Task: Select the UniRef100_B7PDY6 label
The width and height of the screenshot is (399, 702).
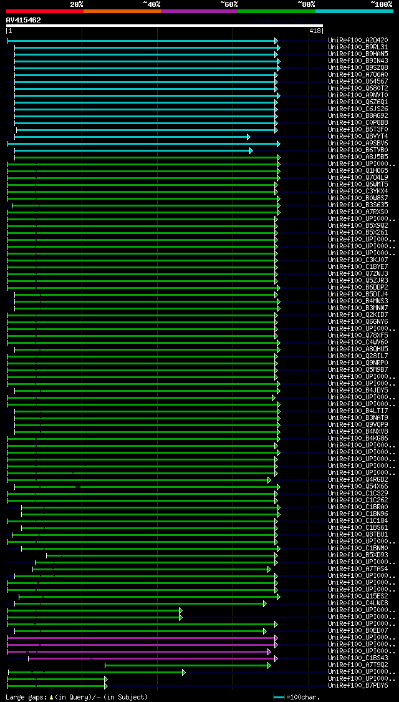Action: point(358,685)
